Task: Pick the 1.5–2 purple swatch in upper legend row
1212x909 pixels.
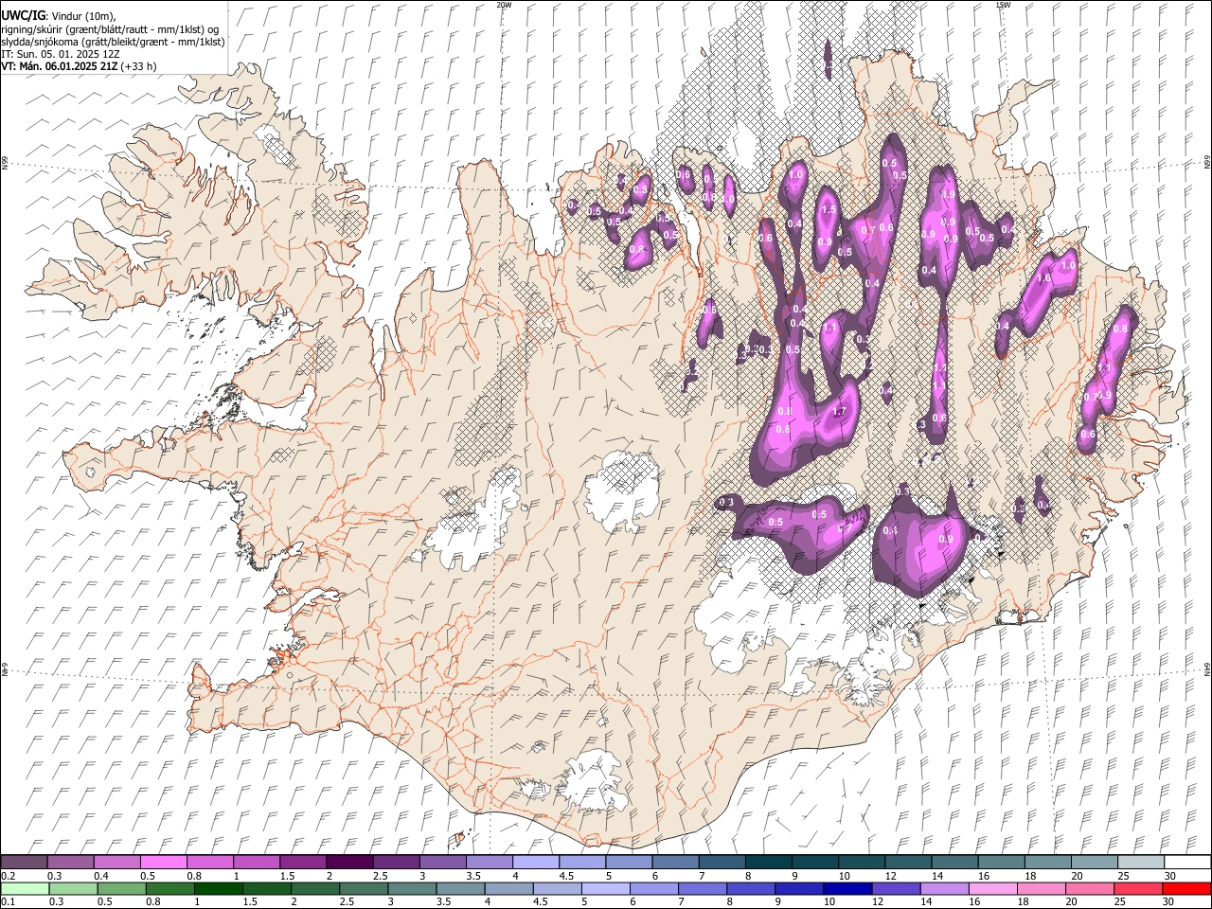Action: (303, 863)
